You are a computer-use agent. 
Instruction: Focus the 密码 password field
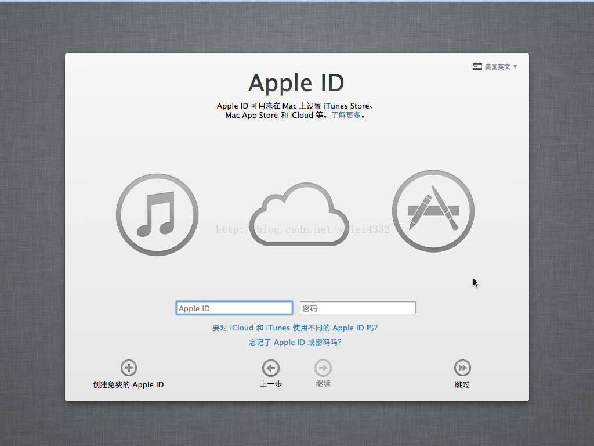(357, 308)
